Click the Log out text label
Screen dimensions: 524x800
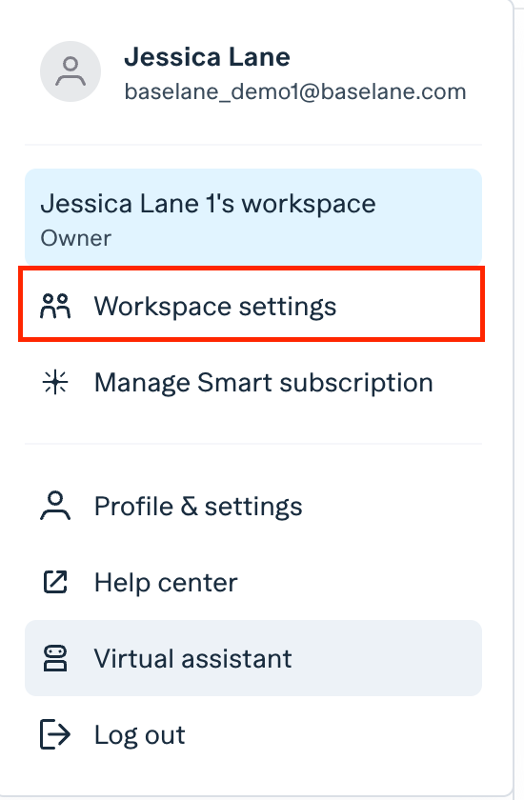(x=140, y=735)
